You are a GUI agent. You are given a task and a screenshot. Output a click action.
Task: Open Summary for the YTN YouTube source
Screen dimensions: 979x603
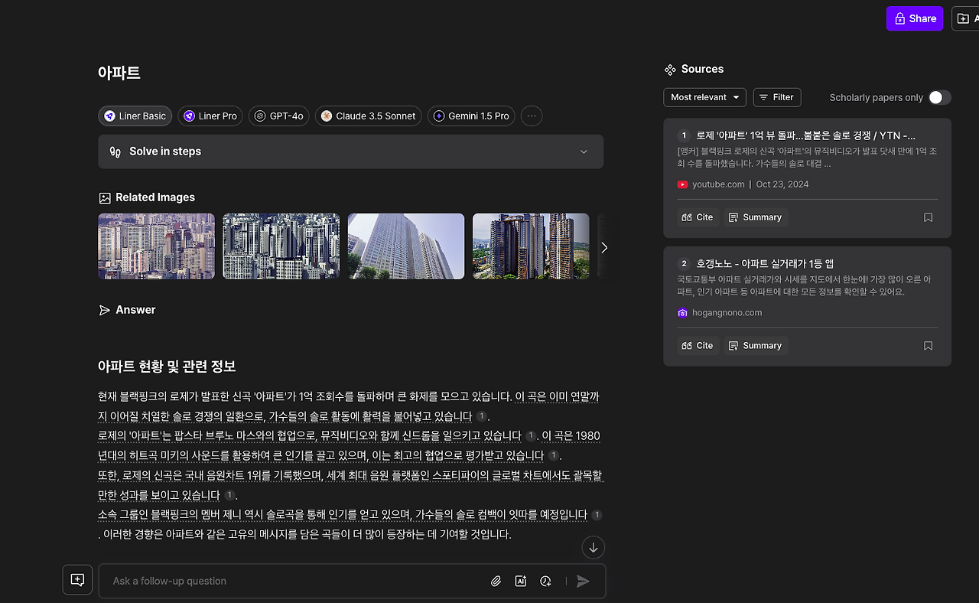755,217
